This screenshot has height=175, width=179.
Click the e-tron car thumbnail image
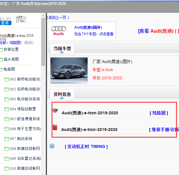coord(69,71)
